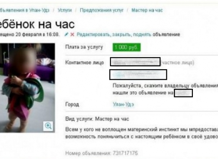Open the magnifier zoom icon on photo
The height and width of the screenshot is (159, 218).
coord(48,126)
